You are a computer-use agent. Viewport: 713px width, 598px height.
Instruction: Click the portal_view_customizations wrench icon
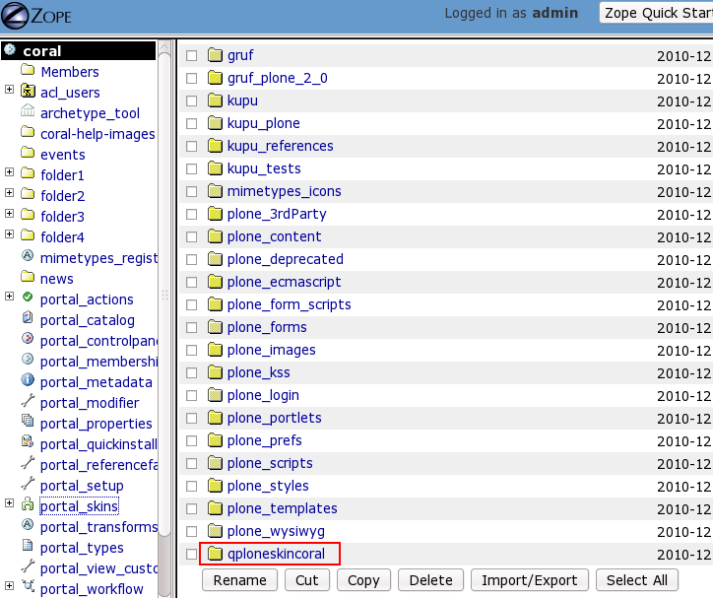tap(28, 565)
